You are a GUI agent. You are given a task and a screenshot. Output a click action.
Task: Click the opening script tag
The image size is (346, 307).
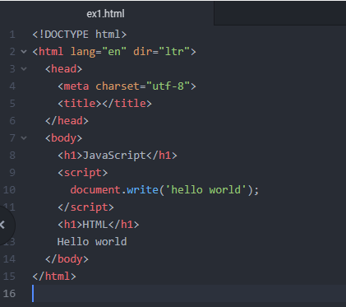coord(83,173)
